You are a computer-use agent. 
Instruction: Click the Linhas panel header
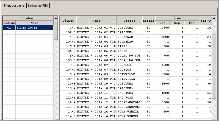click(28, 18)
